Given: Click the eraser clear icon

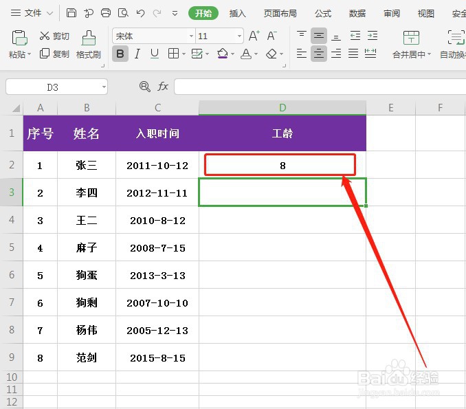Looking at the screenshot, I should point(271,54).
